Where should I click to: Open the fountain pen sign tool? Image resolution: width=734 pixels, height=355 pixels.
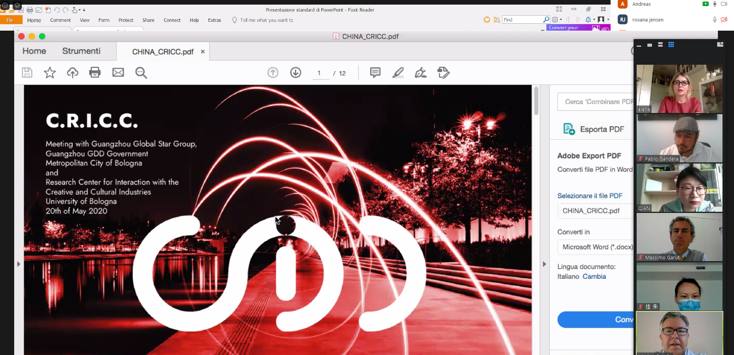click(x=420, y=72)
